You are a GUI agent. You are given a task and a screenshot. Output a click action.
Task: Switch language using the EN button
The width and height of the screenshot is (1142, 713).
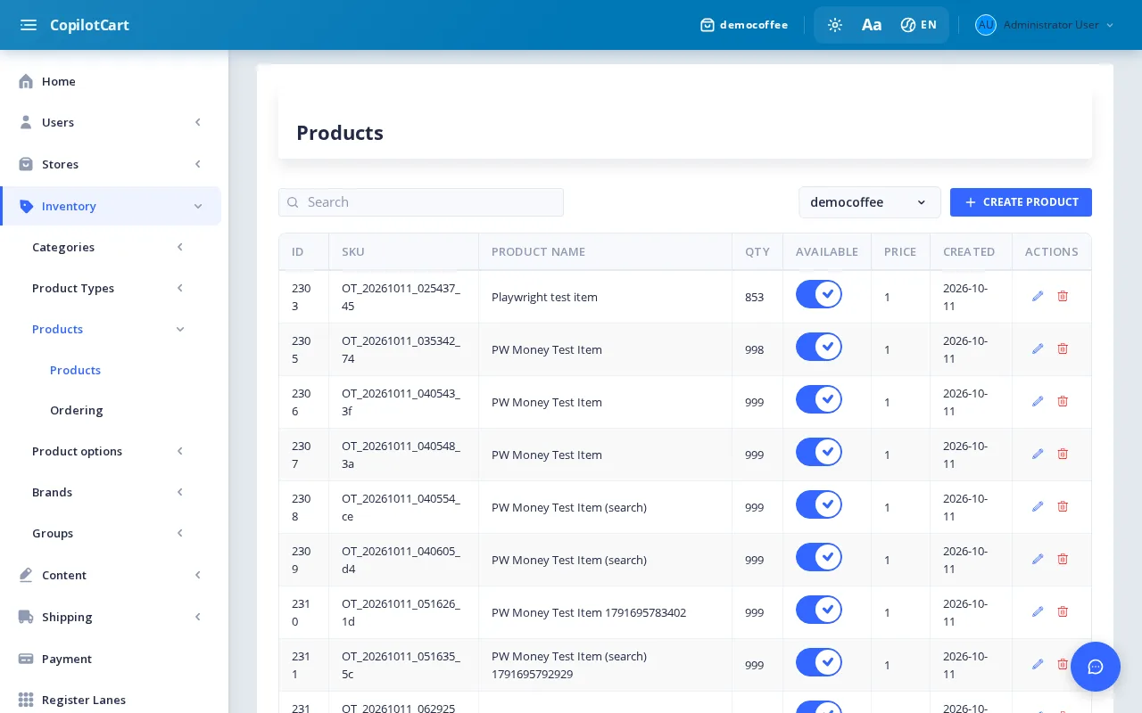(919, 25)
